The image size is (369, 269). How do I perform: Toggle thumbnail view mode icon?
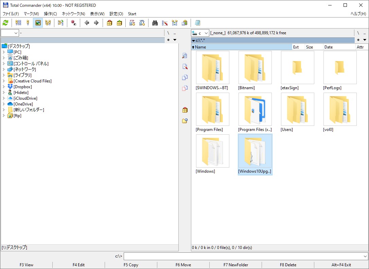point(38,23)
